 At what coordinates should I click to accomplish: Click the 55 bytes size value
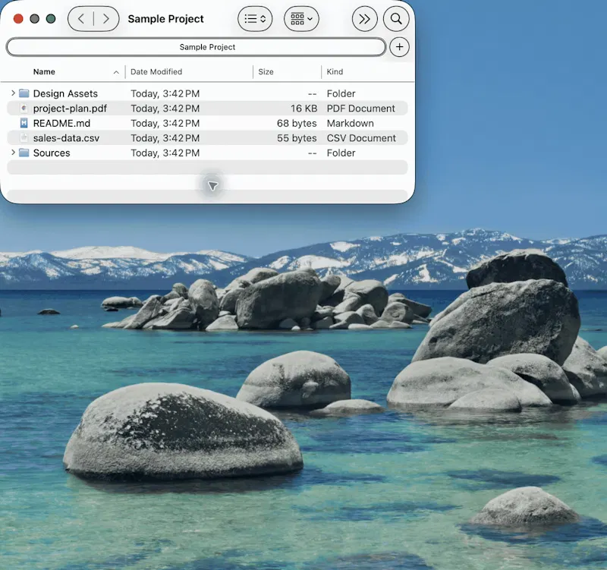297,138
